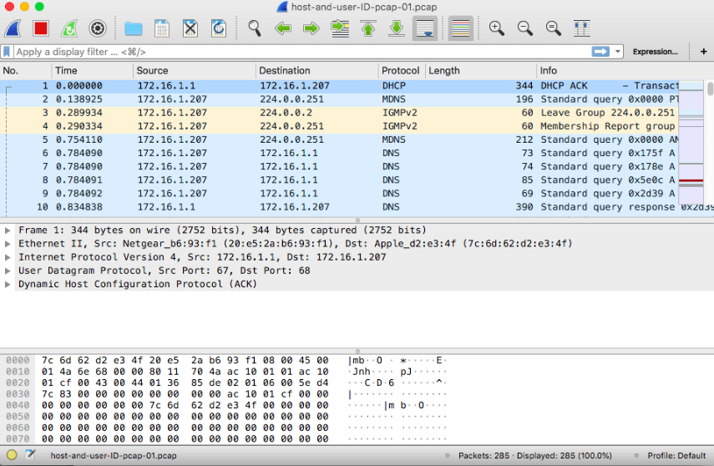Screen dimensions: 714x466
Task: Select packet 3 Leave Group row
Action: [339, 113]
